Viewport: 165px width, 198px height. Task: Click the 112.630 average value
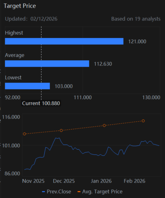[x=103, y=64]
